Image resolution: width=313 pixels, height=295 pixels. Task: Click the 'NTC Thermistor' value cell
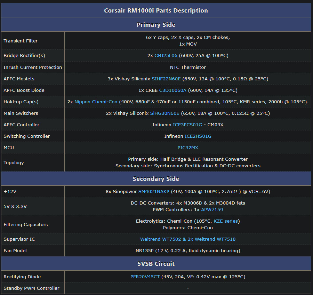point(188,67)
